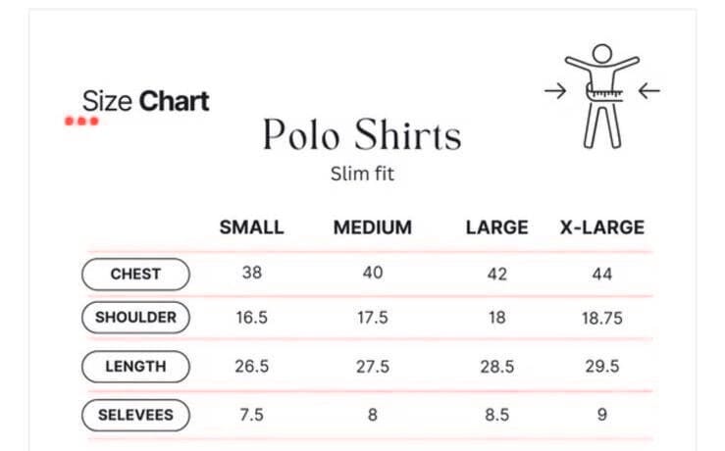
Task: Click the LARGE column header
Action: pos(497,227)
